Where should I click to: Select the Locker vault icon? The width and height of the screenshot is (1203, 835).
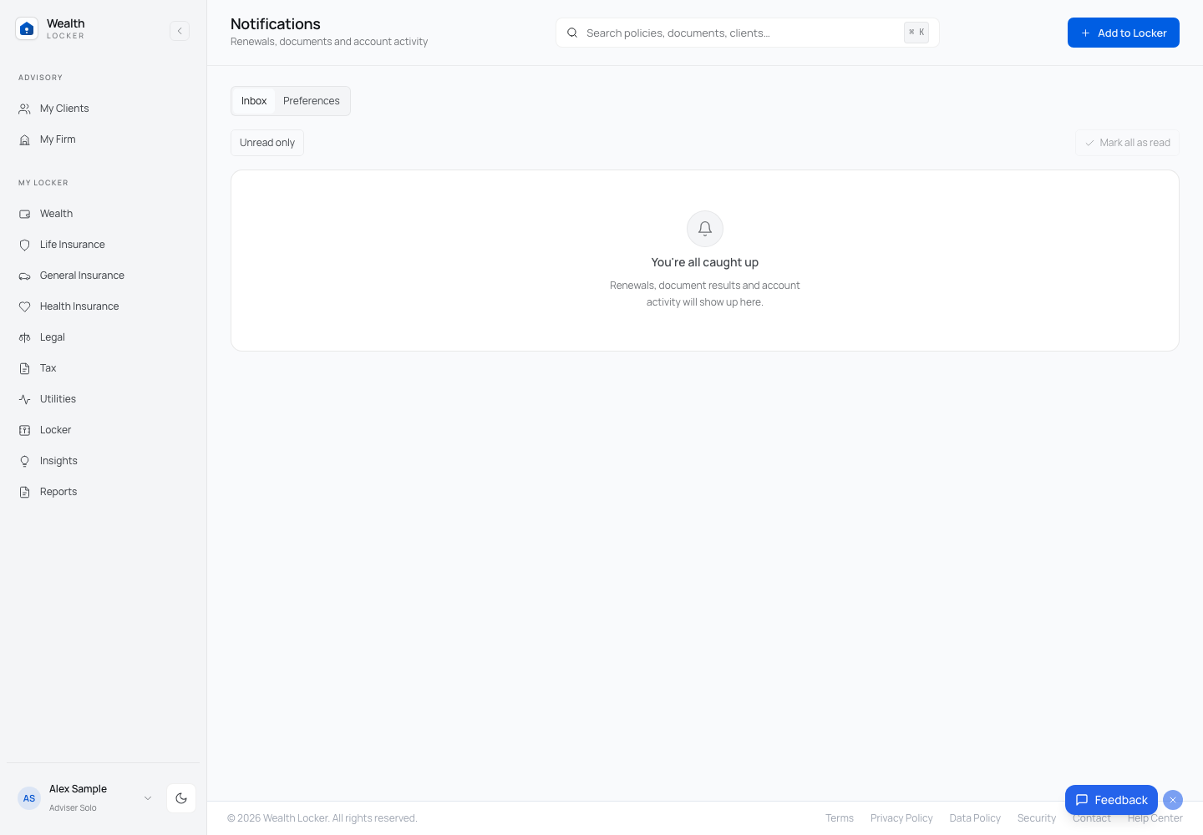[x=25, y=430]
